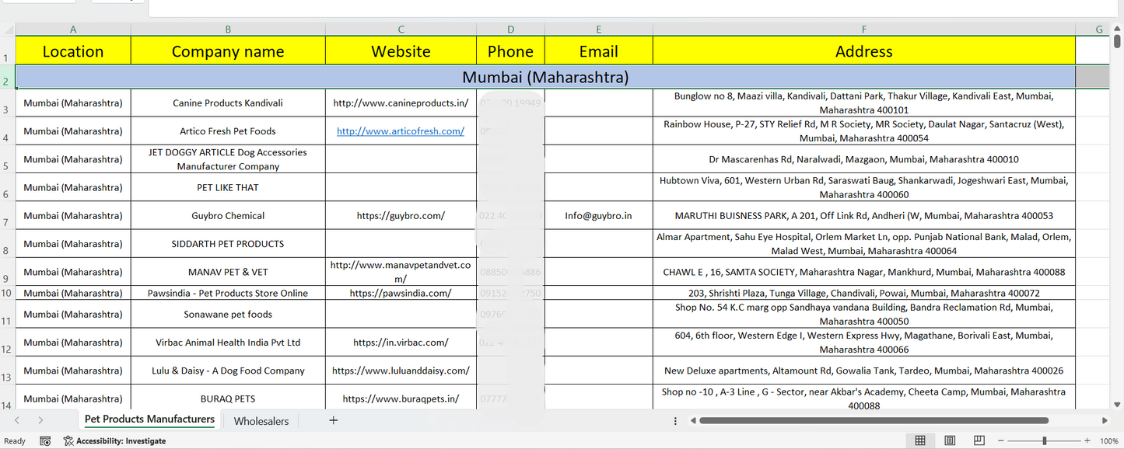Screen dimensions: 1124x449
Task: Select the Location header cell
Action: [73, 50]
